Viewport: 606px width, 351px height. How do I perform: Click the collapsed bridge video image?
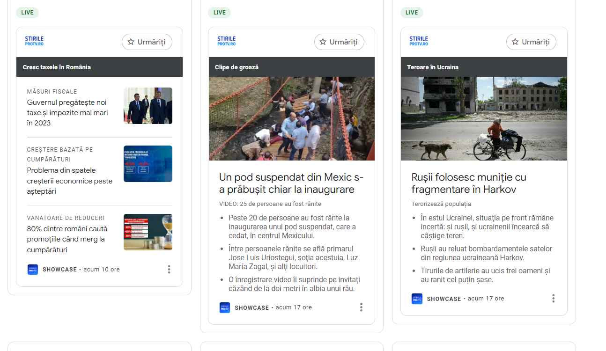(291, 118)
